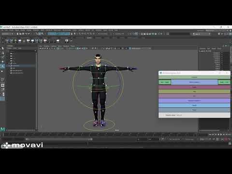232x174 pixels.
Task: Click the grey-blue bottom bar in picker
Action: coord(194,110)
